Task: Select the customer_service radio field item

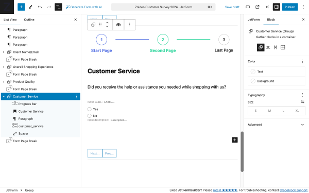Action: tap(41, 126)
